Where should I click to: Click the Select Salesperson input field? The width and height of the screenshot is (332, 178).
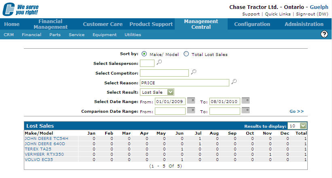pos(147,63)
